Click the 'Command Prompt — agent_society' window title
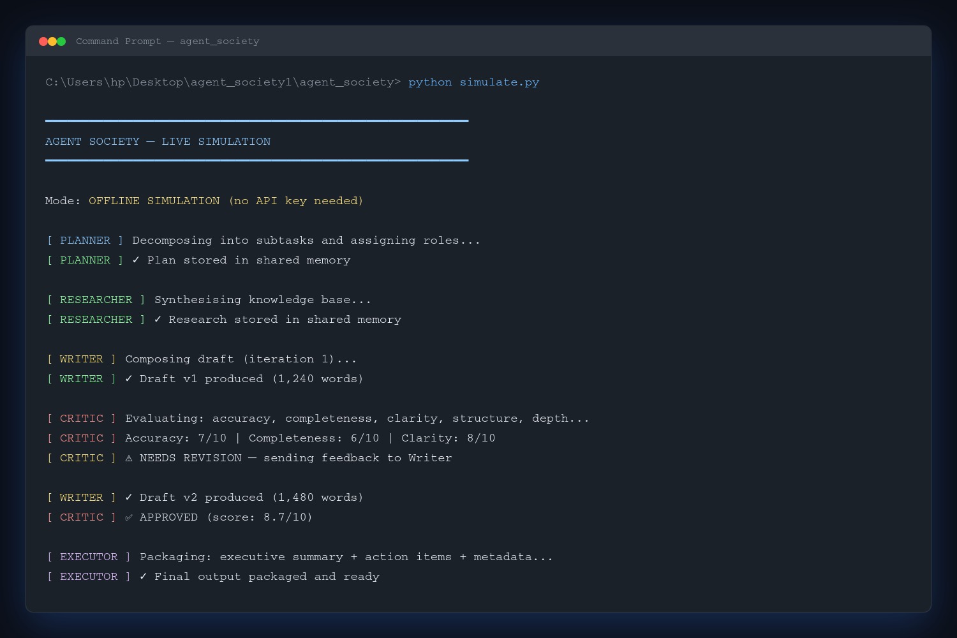957x638 pixels. click(x=168, y=41)
